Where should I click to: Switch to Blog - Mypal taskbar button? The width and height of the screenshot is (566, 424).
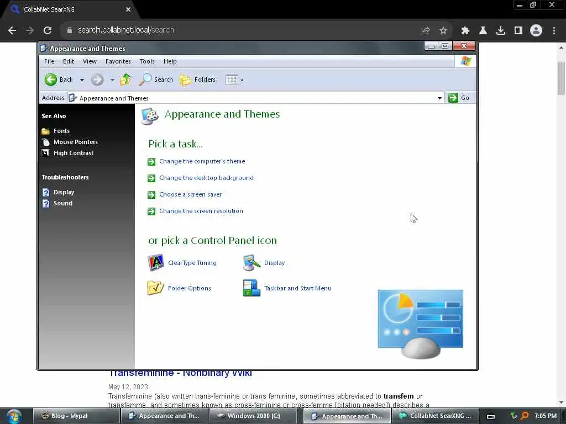point(76,416)
